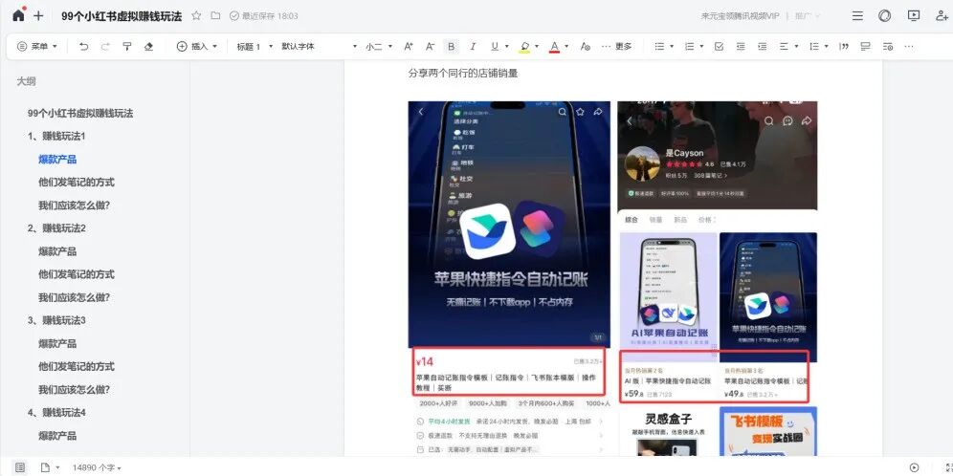Expand underline style options arrow

(x=507, y=46)
